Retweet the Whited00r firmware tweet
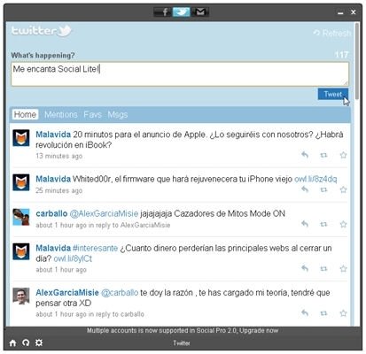 (x=323, y=189)
